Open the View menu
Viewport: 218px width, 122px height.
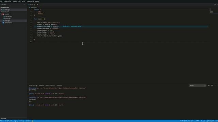point(15,1)
